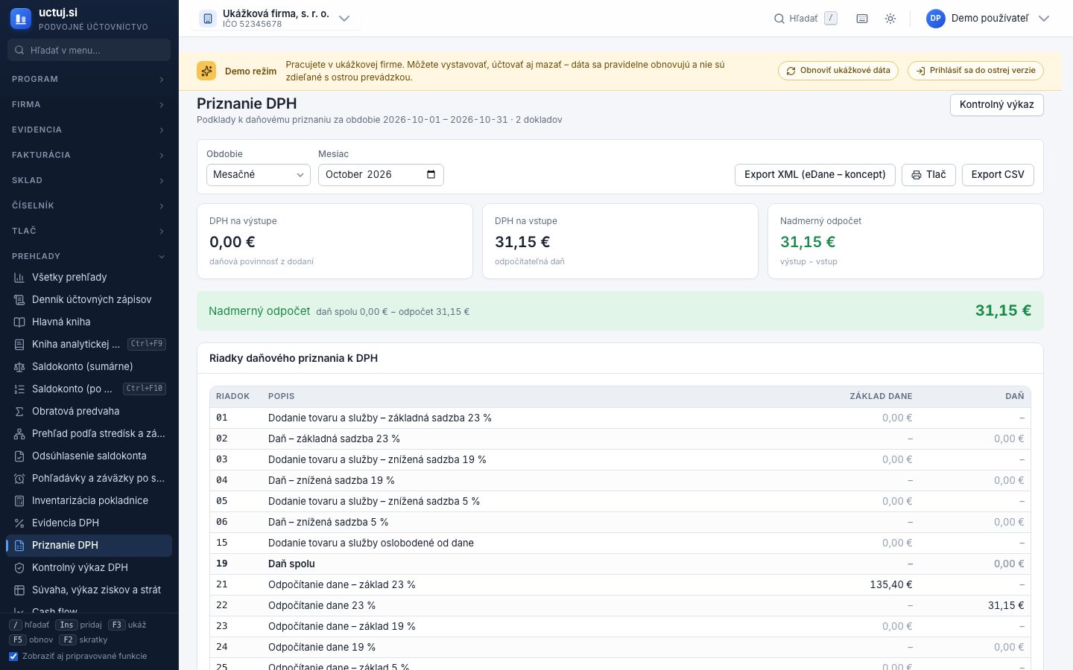The width and height of the screenshot is (1073, 670).
Task: Click the DP user avatar
Action: click(936, 19)
